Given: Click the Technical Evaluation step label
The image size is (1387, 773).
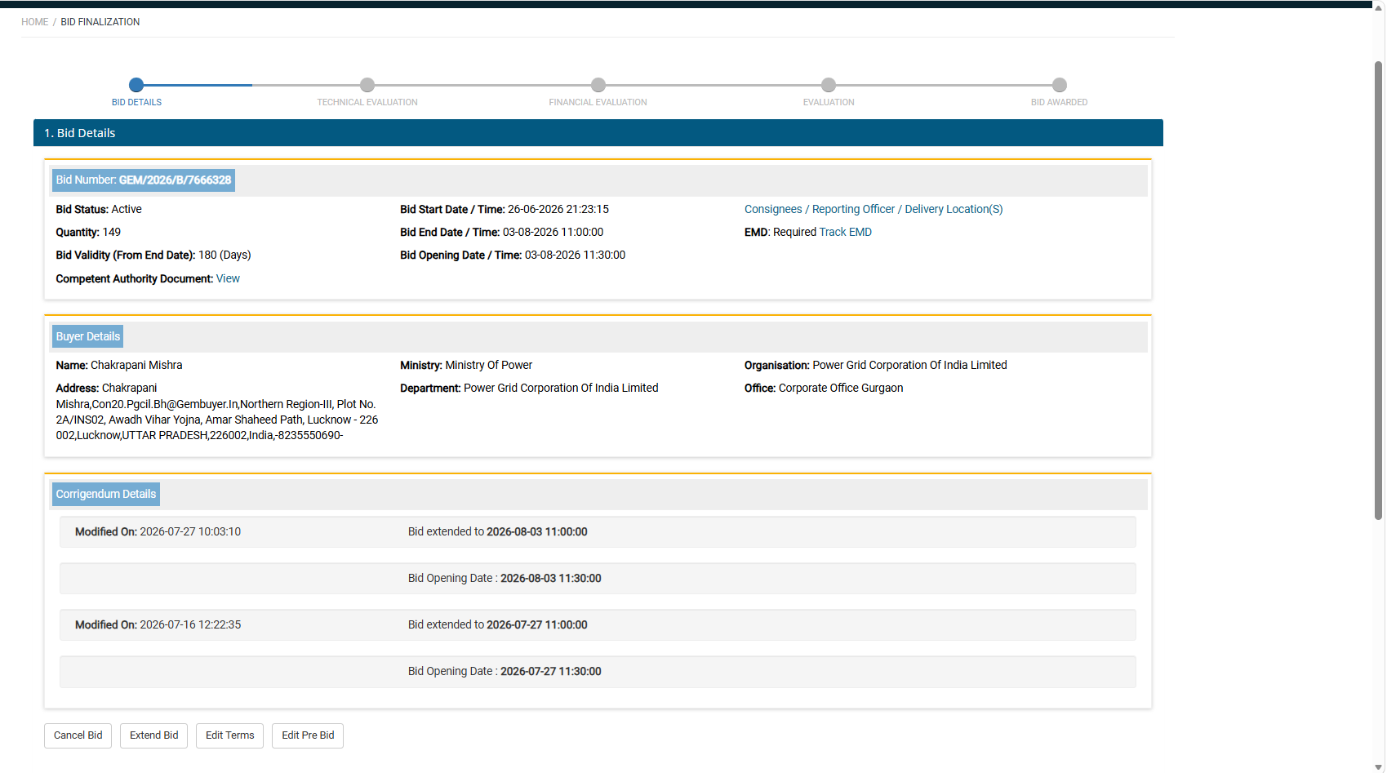Looking at the screenshot, I should click(367, 102).
